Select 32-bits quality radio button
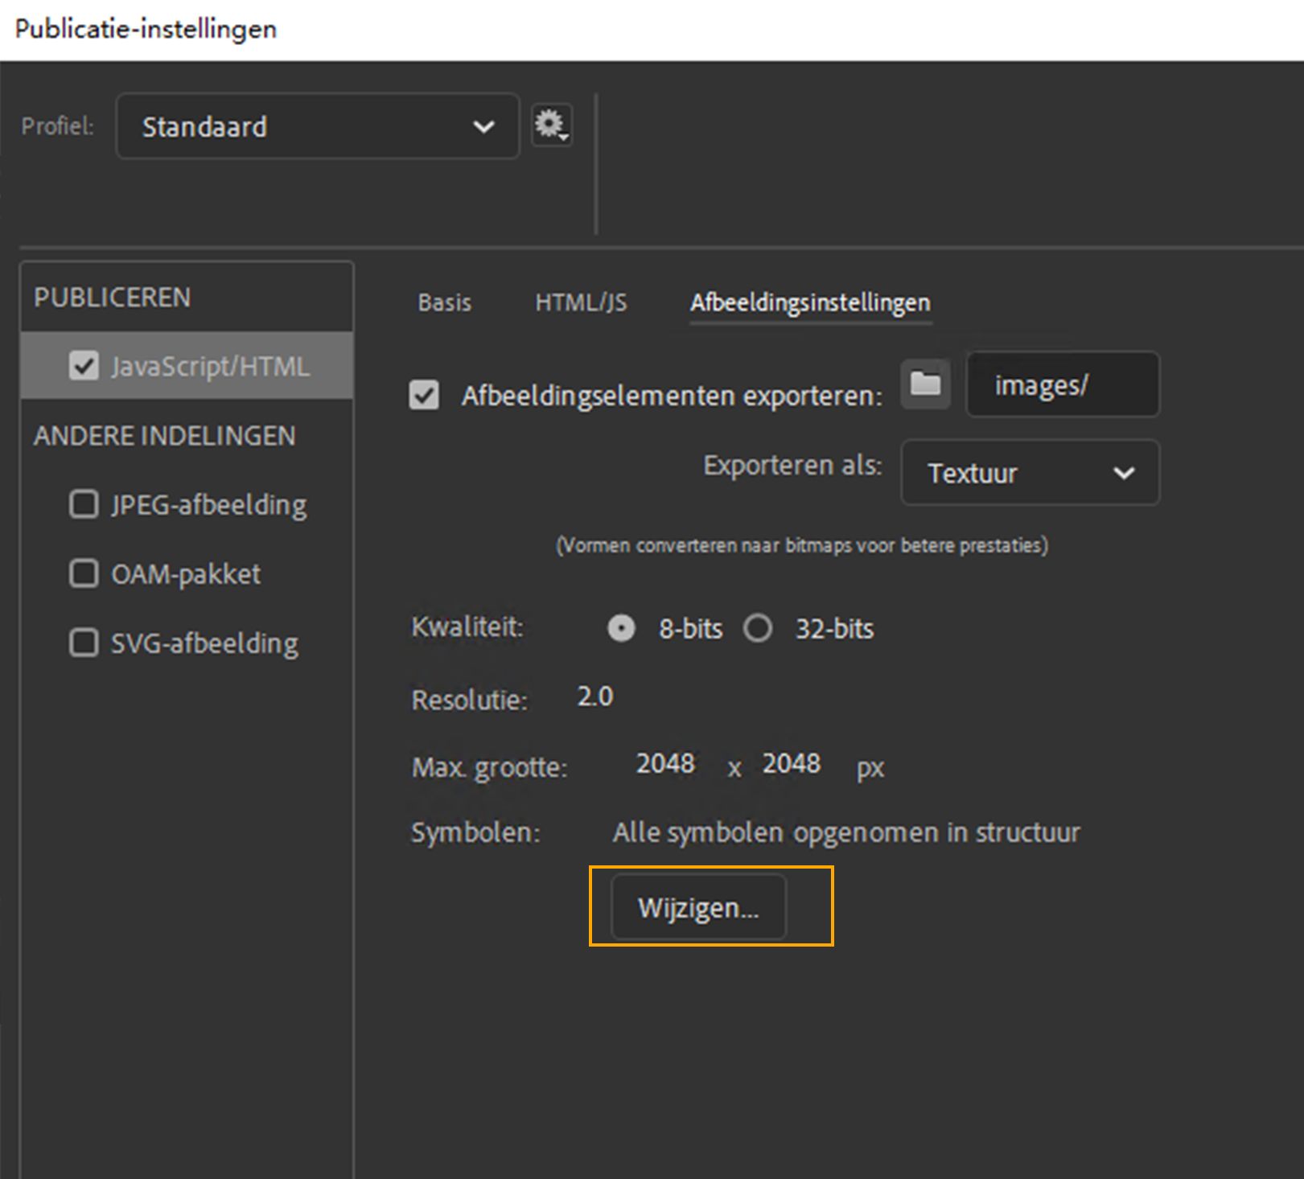The width and height of the screenshot is (1304, 1179). [758, 628]
